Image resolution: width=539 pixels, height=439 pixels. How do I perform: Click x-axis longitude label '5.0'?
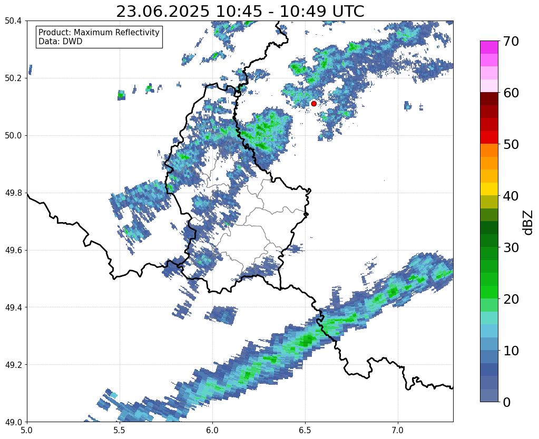click(27, 431)
